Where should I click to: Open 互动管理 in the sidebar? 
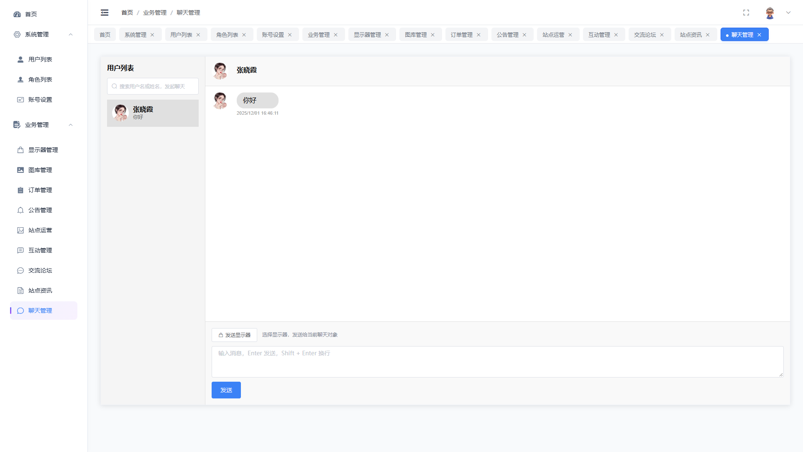(43, 250)
